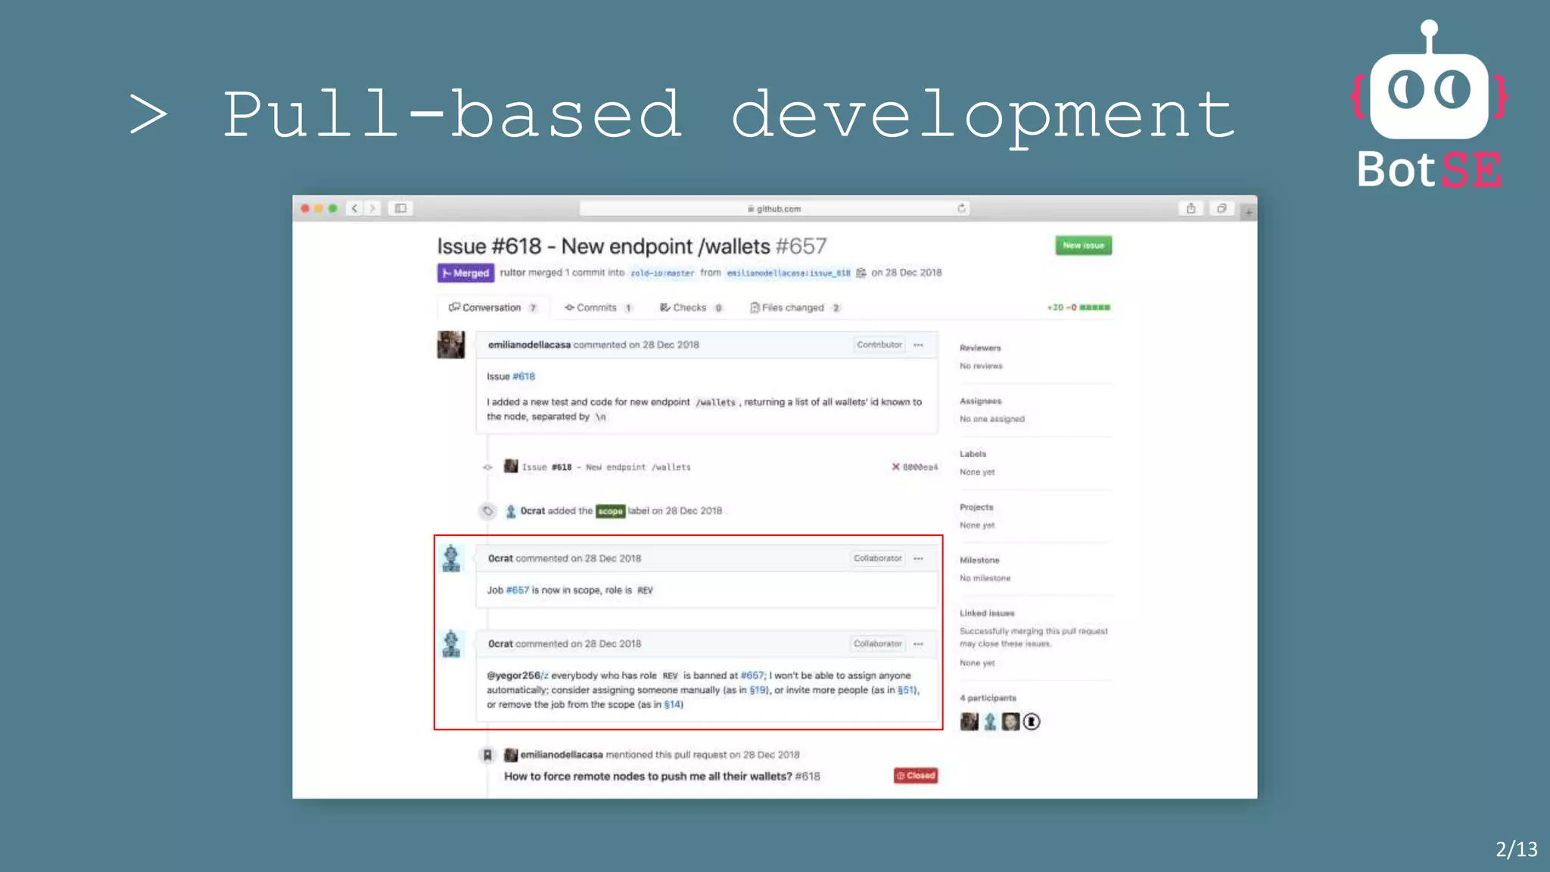1550x872 pixels.
Task: Switch to the Conversation tab
Action: (x=493, y=307)
